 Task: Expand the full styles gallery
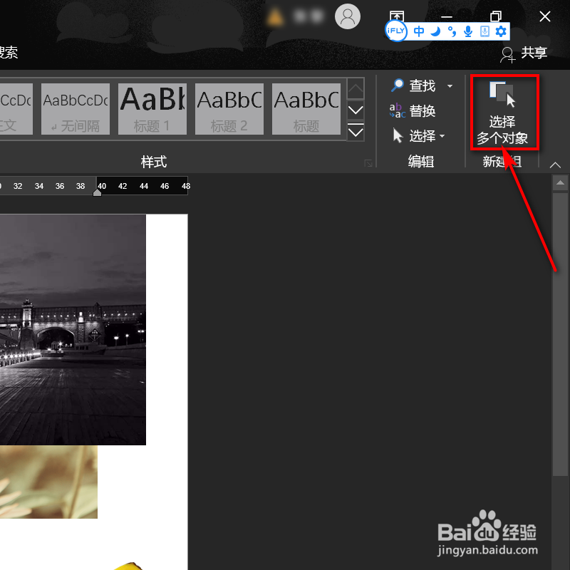tap(356, 132)
